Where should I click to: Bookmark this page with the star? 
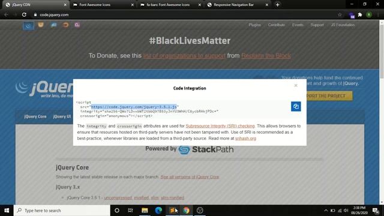tap(340, 14)
